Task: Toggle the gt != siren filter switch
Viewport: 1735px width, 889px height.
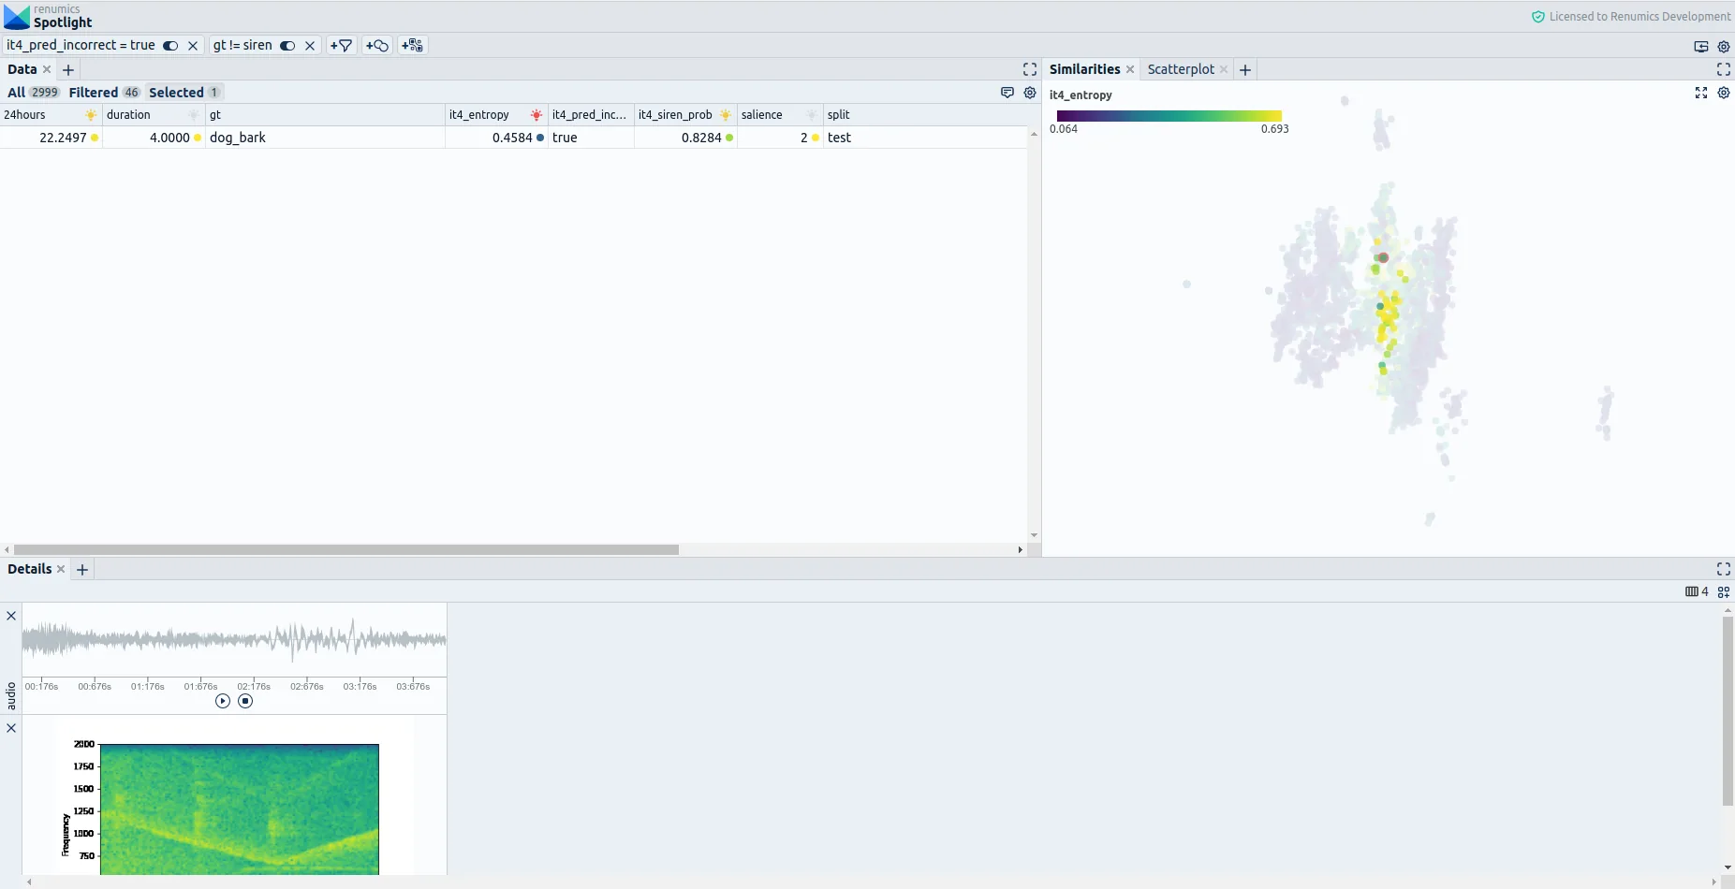Action: 287,45
